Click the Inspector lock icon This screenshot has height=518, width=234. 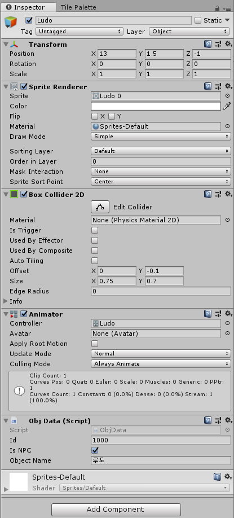[217, 8]
